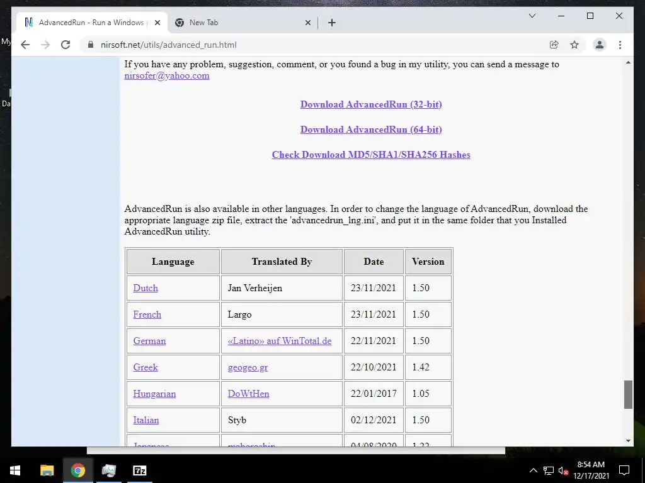Image resolution: width=645 pixels, height=483 pixels.
Task: Switch to the New Tab tab
Action: coord(243,23)
